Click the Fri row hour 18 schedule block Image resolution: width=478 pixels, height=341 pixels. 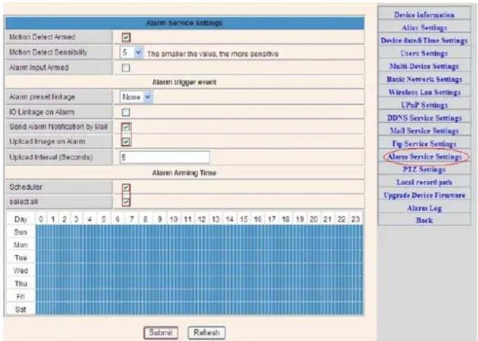point(286,296)
